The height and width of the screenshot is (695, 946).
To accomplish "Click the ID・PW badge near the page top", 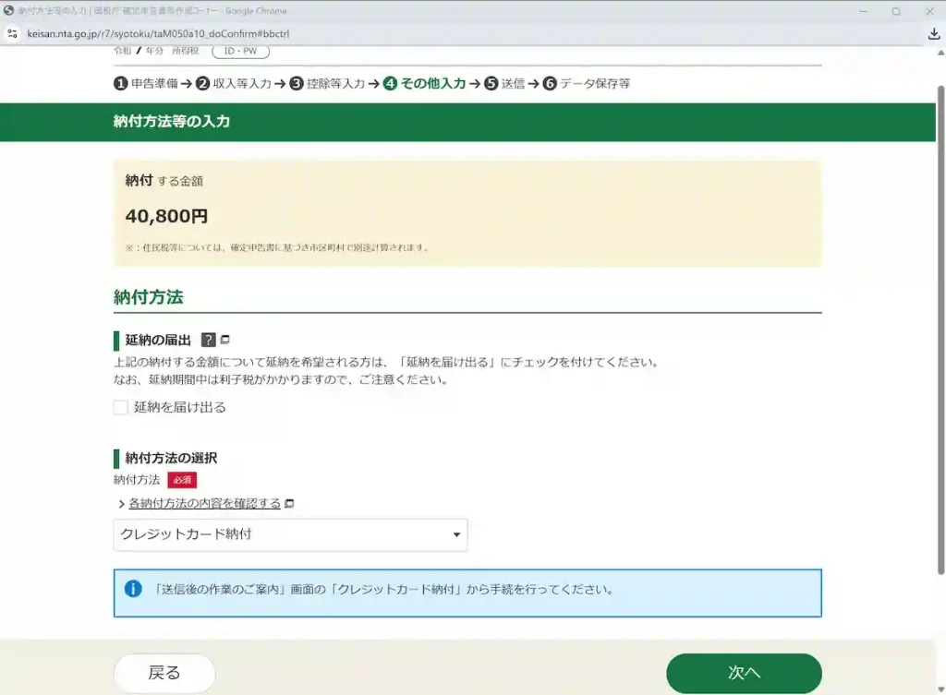I will click(242, 51).
